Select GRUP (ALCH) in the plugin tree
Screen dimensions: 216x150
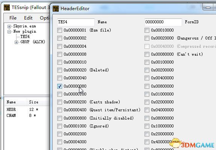[33, 42]
